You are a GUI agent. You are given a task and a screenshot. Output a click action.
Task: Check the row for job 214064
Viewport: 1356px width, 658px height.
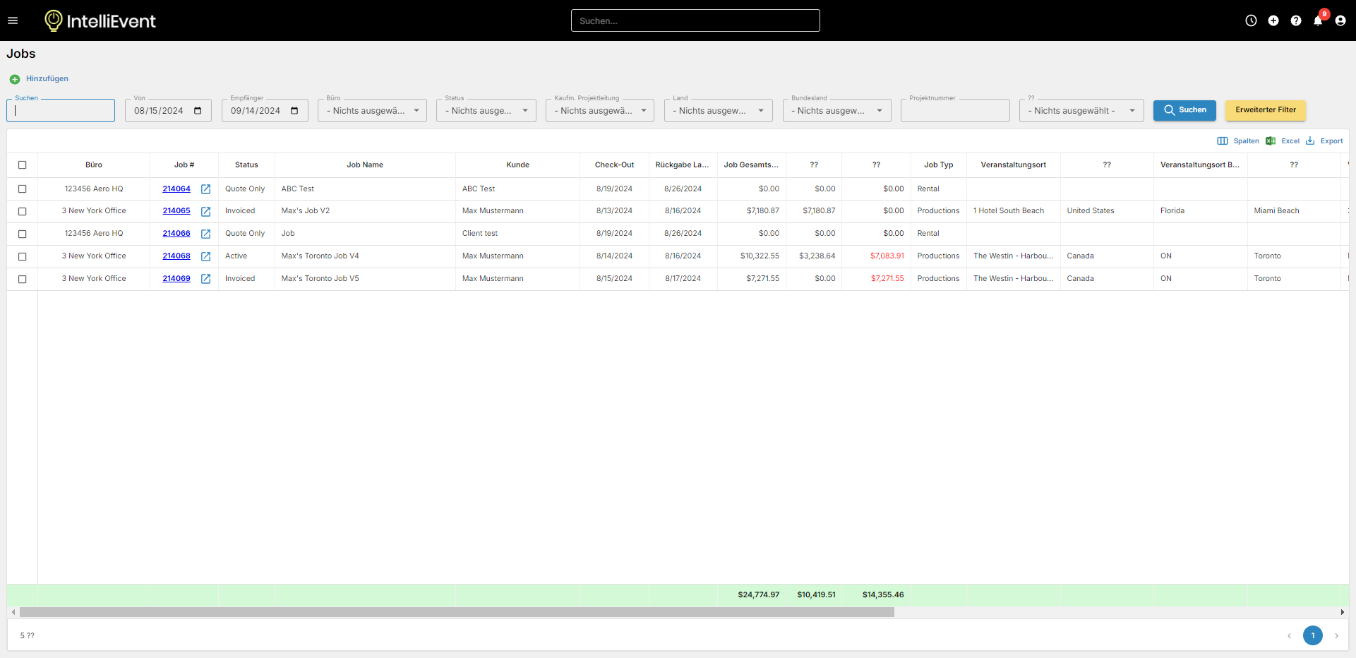click(x=23, y=189)
